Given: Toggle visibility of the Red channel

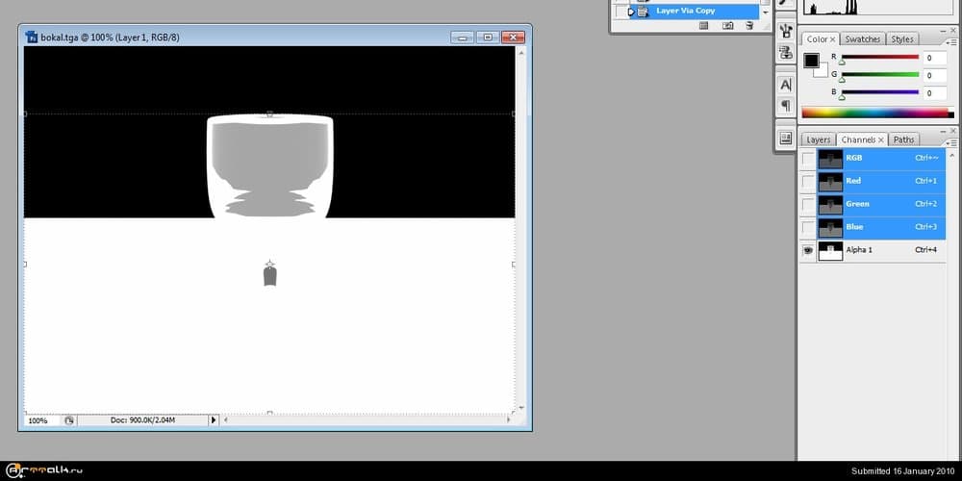Looking at the screenshot, I should [x=807, y=181].
